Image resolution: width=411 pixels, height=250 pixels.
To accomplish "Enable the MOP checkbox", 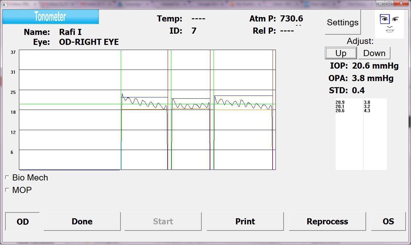I will click(7, 190).
